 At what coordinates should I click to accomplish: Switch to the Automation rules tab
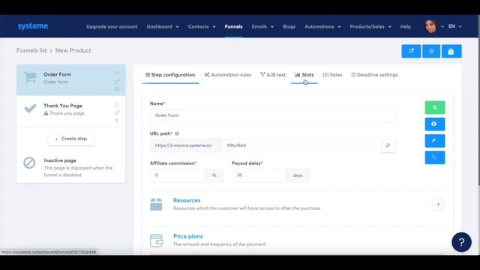[228, 75]
